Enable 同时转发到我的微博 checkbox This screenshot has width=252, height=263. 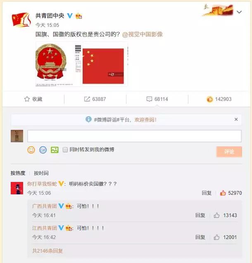tap(65, 150)
